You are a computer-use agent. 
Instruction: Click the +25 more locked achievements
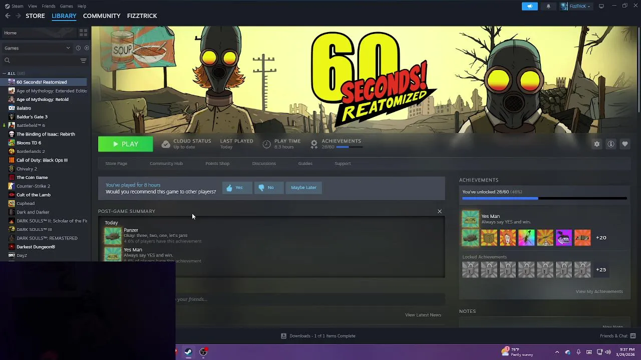(x=601, y=269)
